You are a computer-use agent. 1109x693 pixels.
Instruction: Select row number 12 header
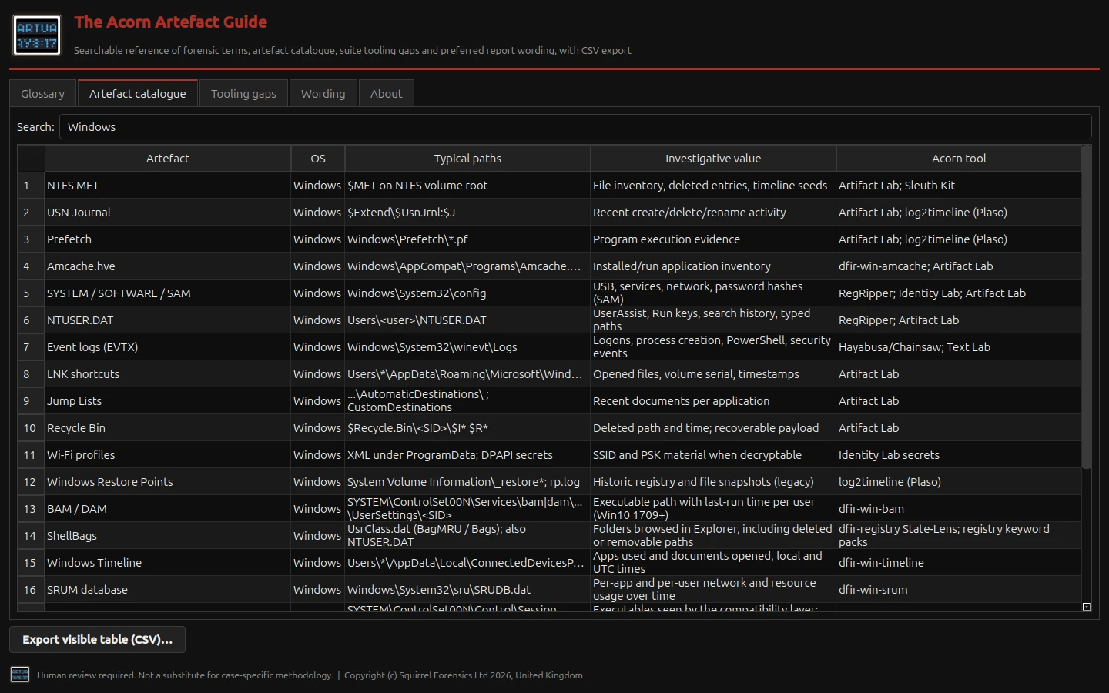click(x=32, y=482)
